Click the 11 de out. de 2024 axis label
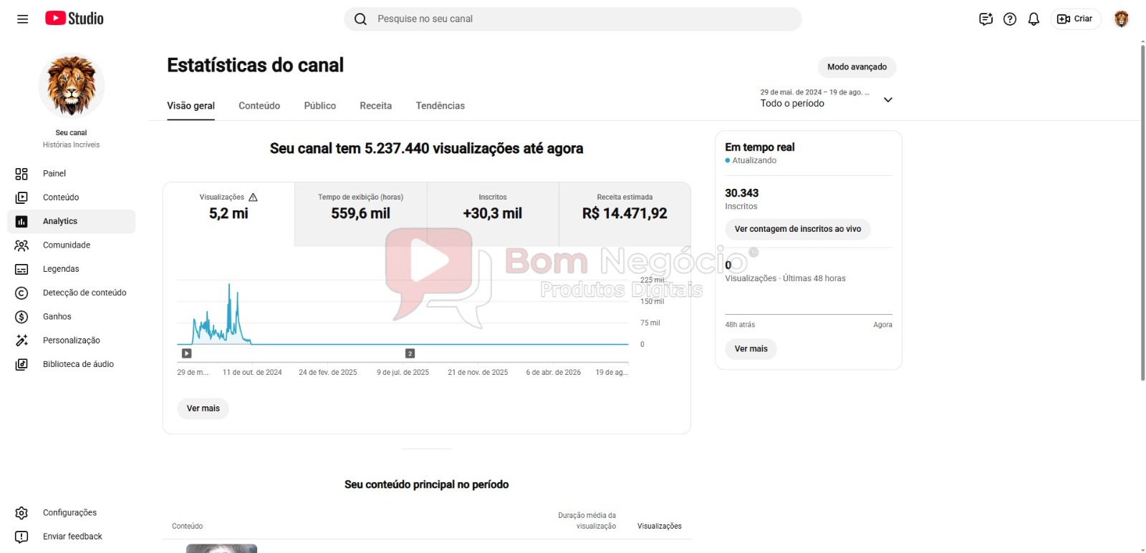The image size is (1146, 553). click(x=252, y=373)
